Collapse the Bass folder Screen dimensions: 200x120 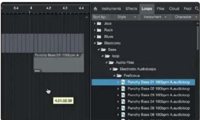coord(99,50)
